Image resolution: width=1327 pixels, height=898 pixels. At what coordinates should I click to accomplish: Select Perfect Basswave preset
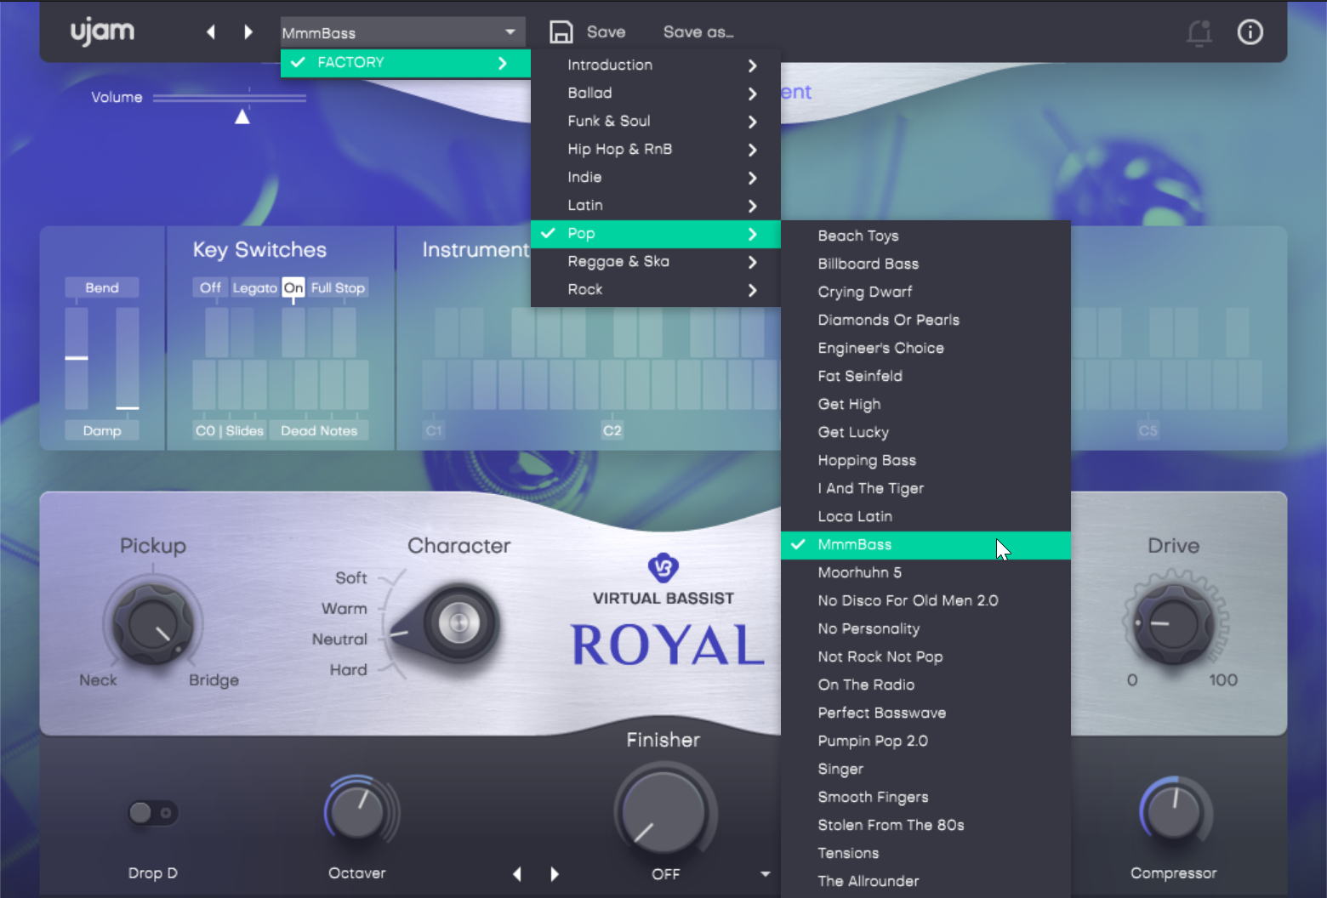[925, 713]
